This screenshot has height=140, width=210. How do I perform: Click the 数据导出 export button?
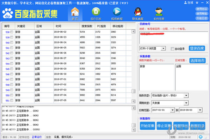(181, 126)
